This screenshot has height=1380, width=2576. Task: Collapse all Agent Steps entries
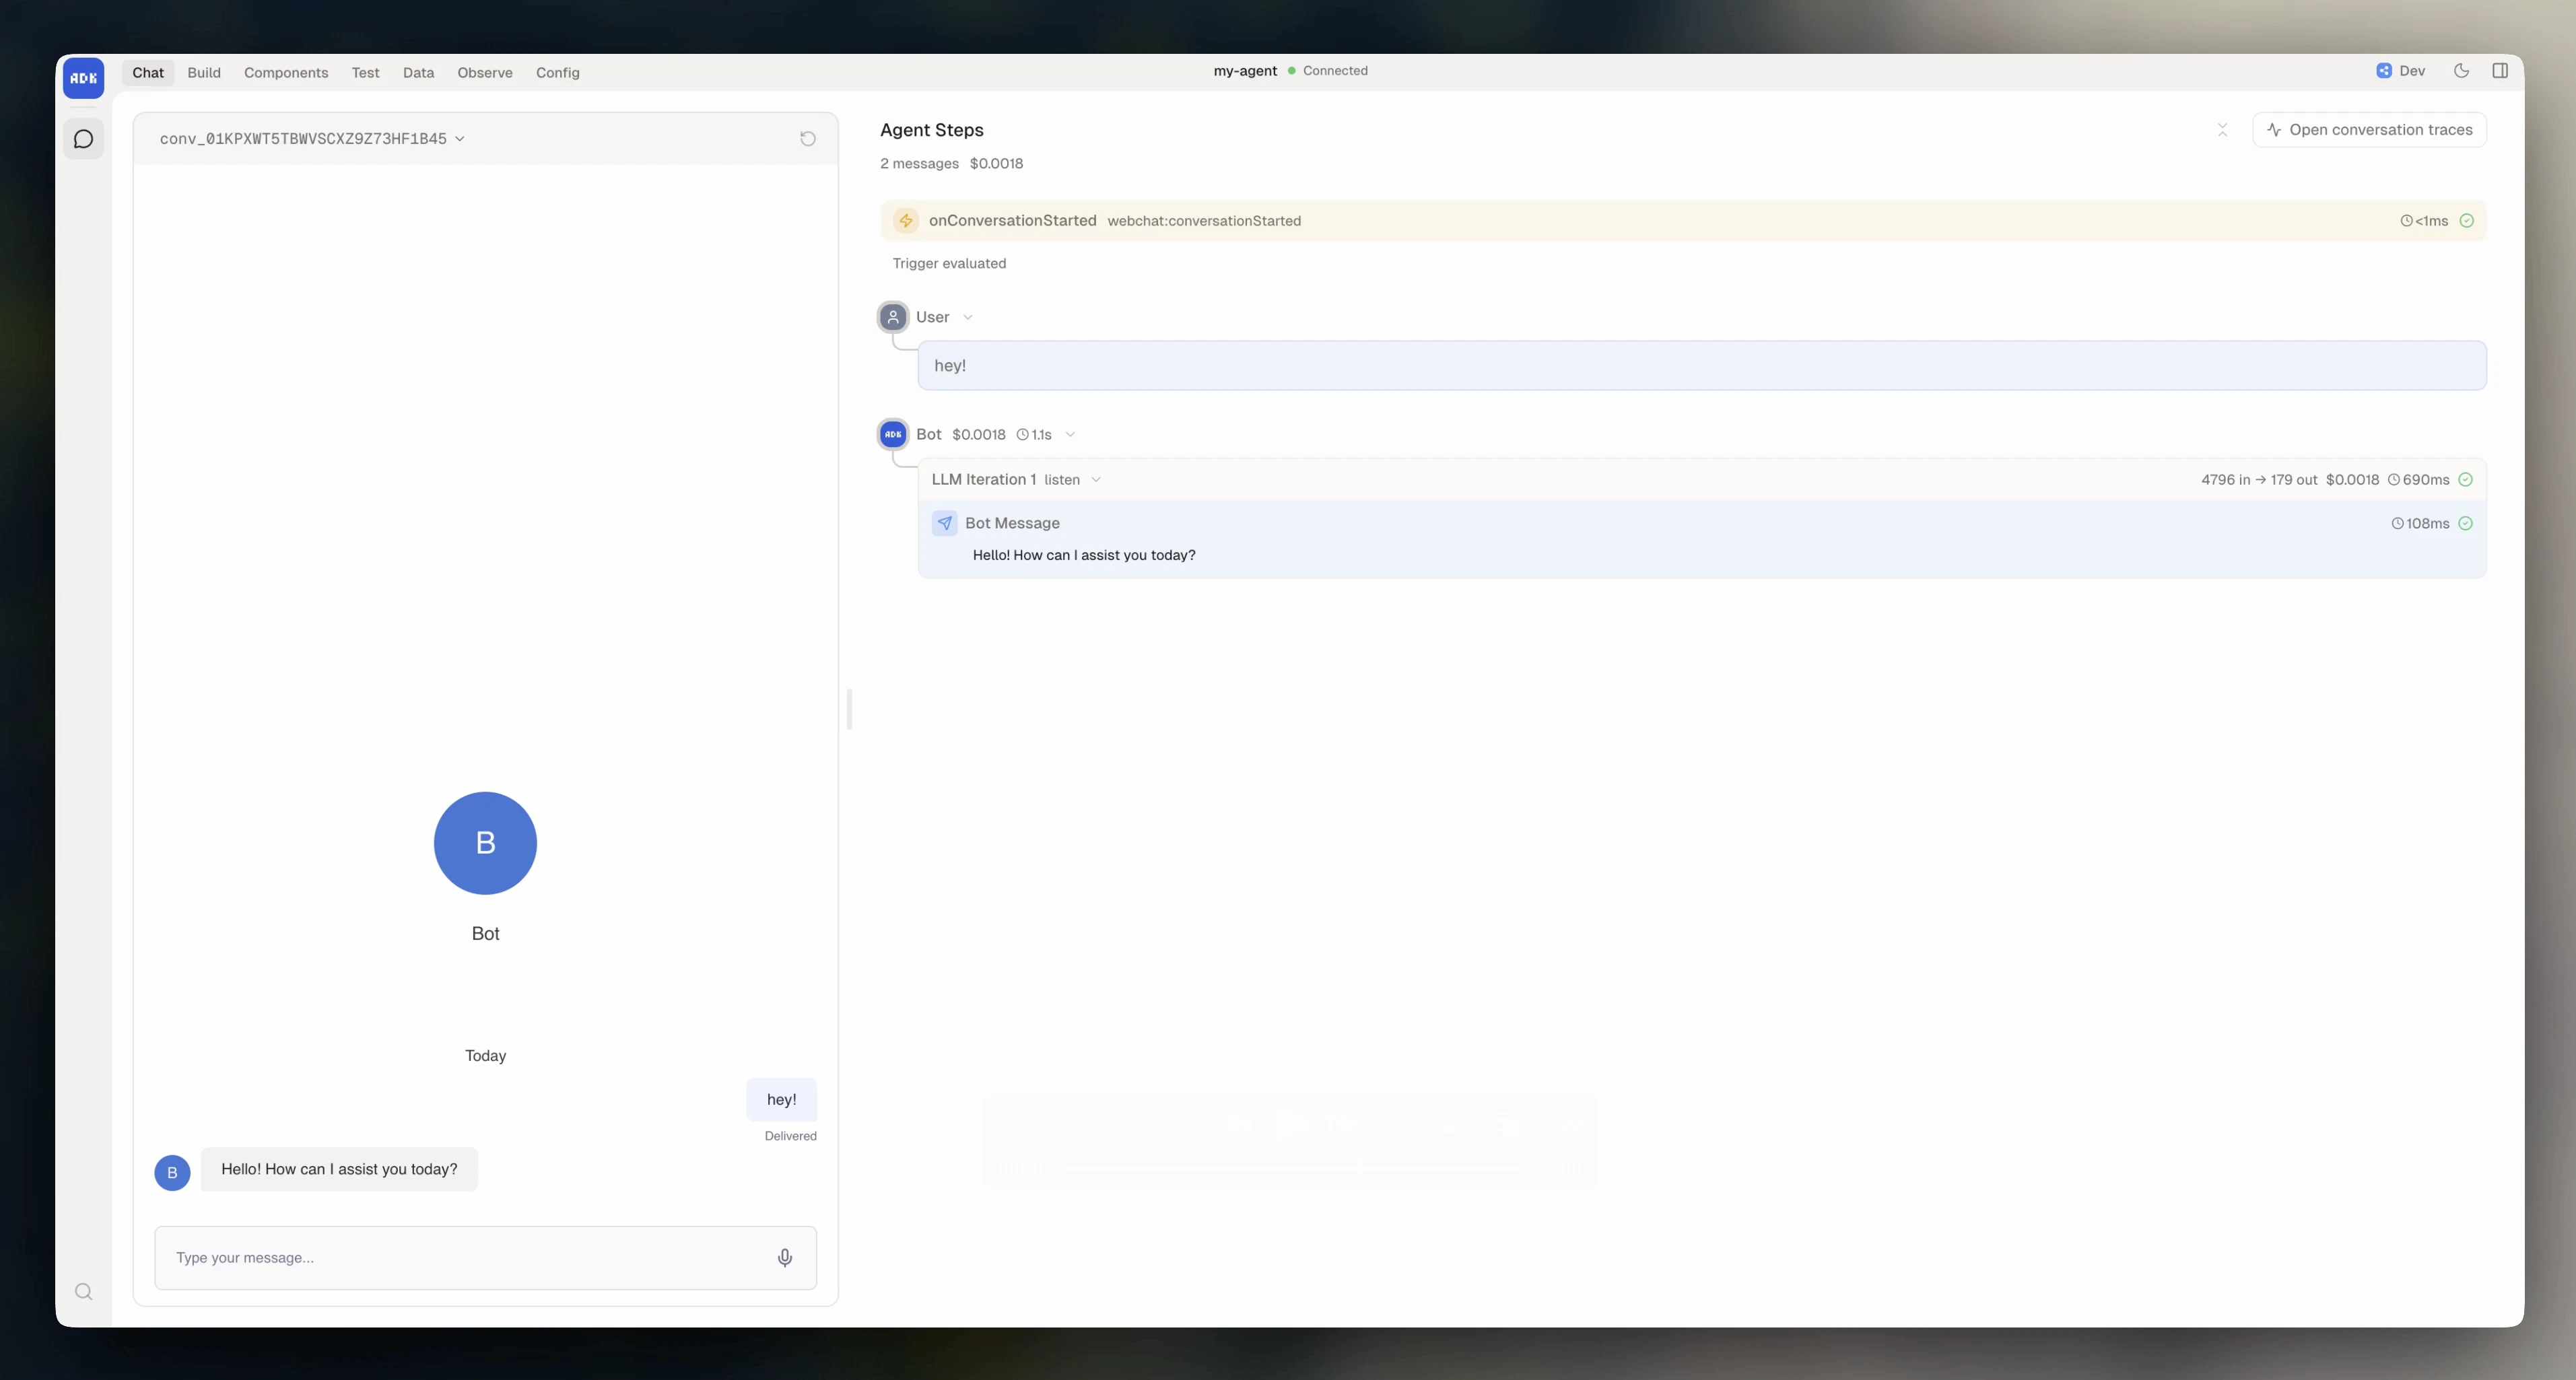tap(2222, 129)
